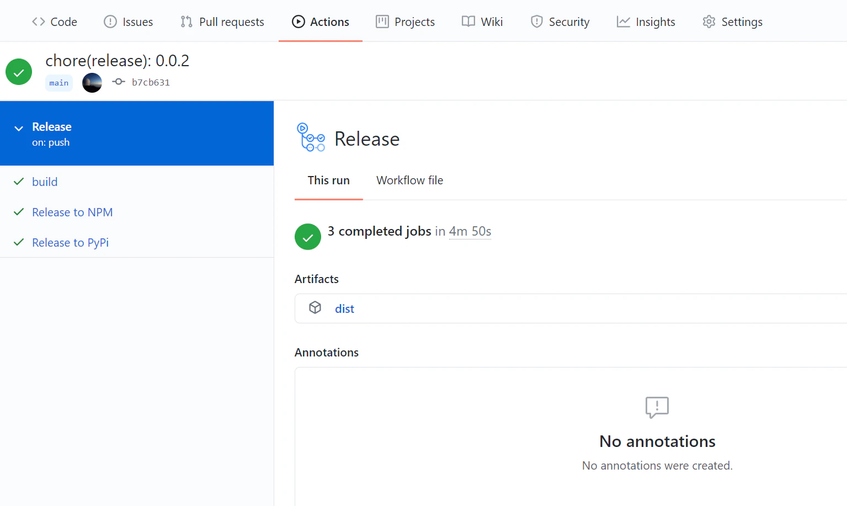The width and height of the screenshot is (847, 506).
Task: Click the green success check beside chore(release)
Action: 19,72
